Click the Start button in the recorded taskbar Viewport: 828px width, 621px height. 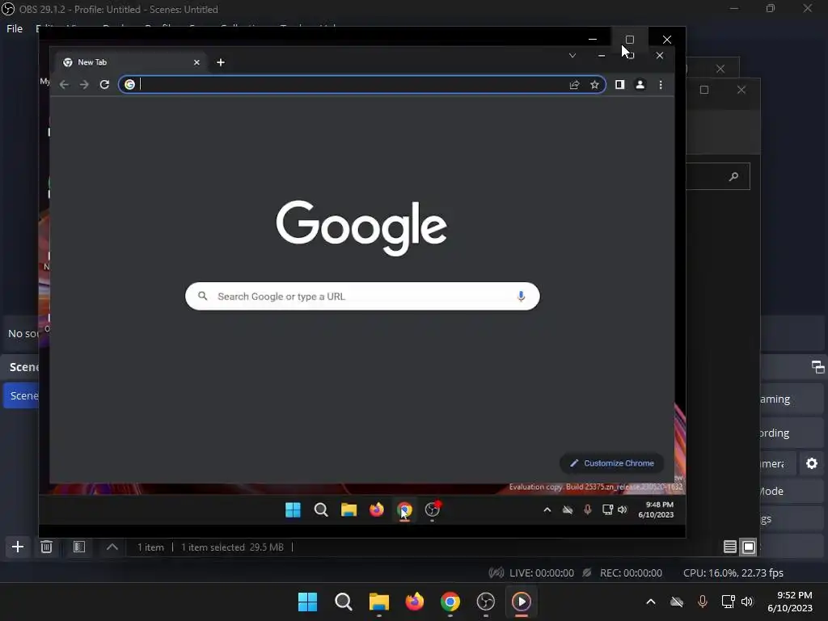pyautogui.click(x=293, y=509)
